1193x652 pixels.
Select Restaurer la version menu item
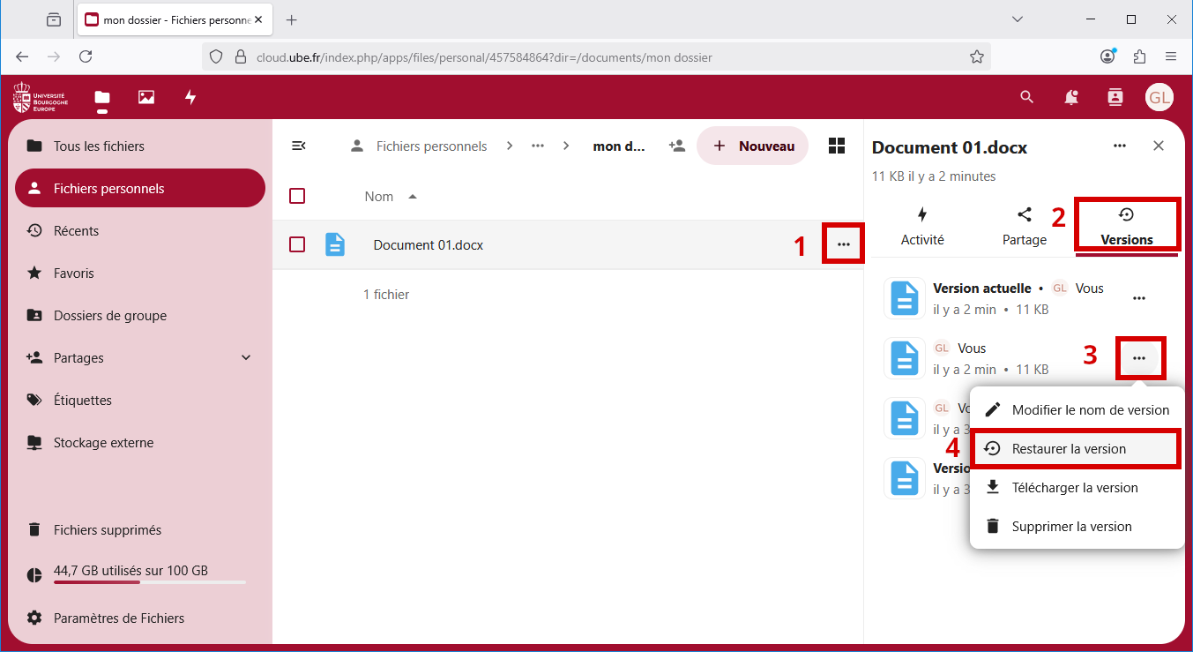tap(1069, 449)
